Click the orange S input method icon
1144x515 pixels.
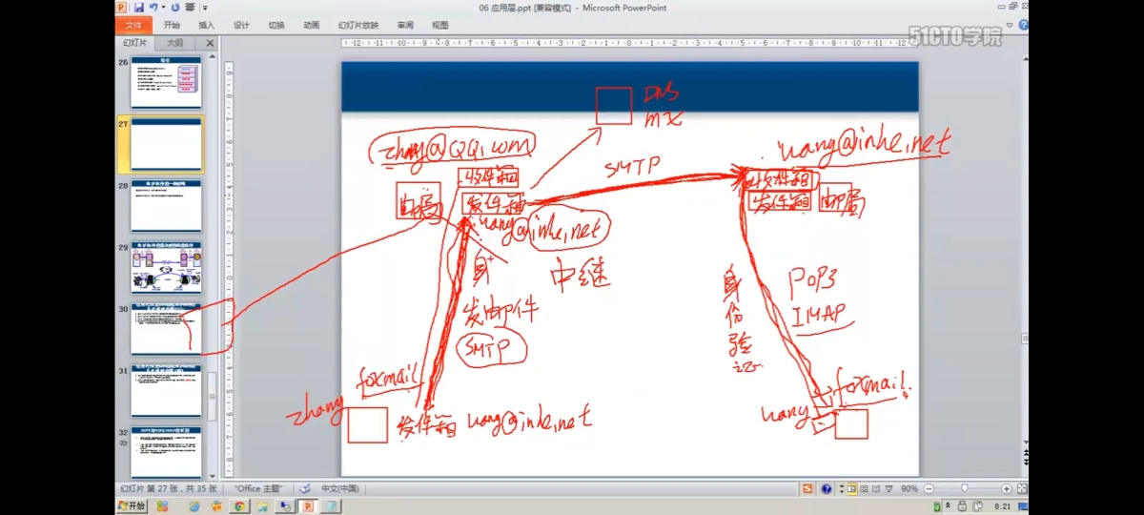(x=807, y=488)
